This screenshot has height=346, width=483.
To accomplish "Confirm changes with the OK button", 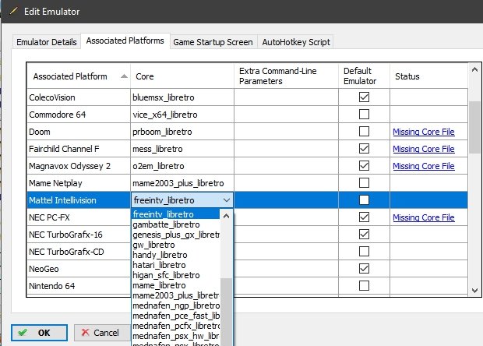I will tap(39, 333).
